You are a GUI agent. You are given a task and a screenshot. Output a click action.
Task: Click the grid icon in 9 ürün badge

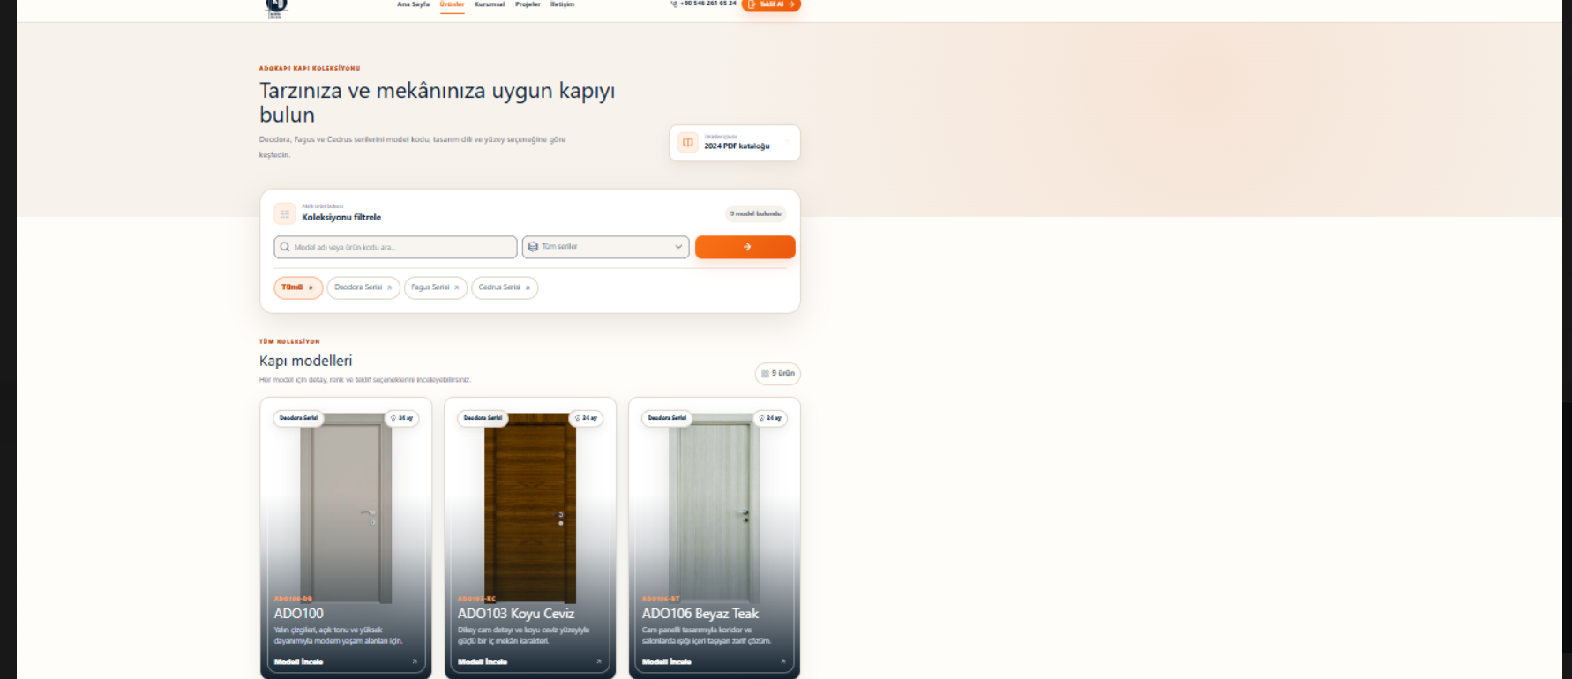tap(765, 374)
